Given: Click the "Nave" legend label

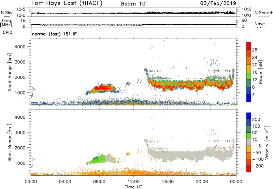Looking at the screenshot, I should click(260, 24).
